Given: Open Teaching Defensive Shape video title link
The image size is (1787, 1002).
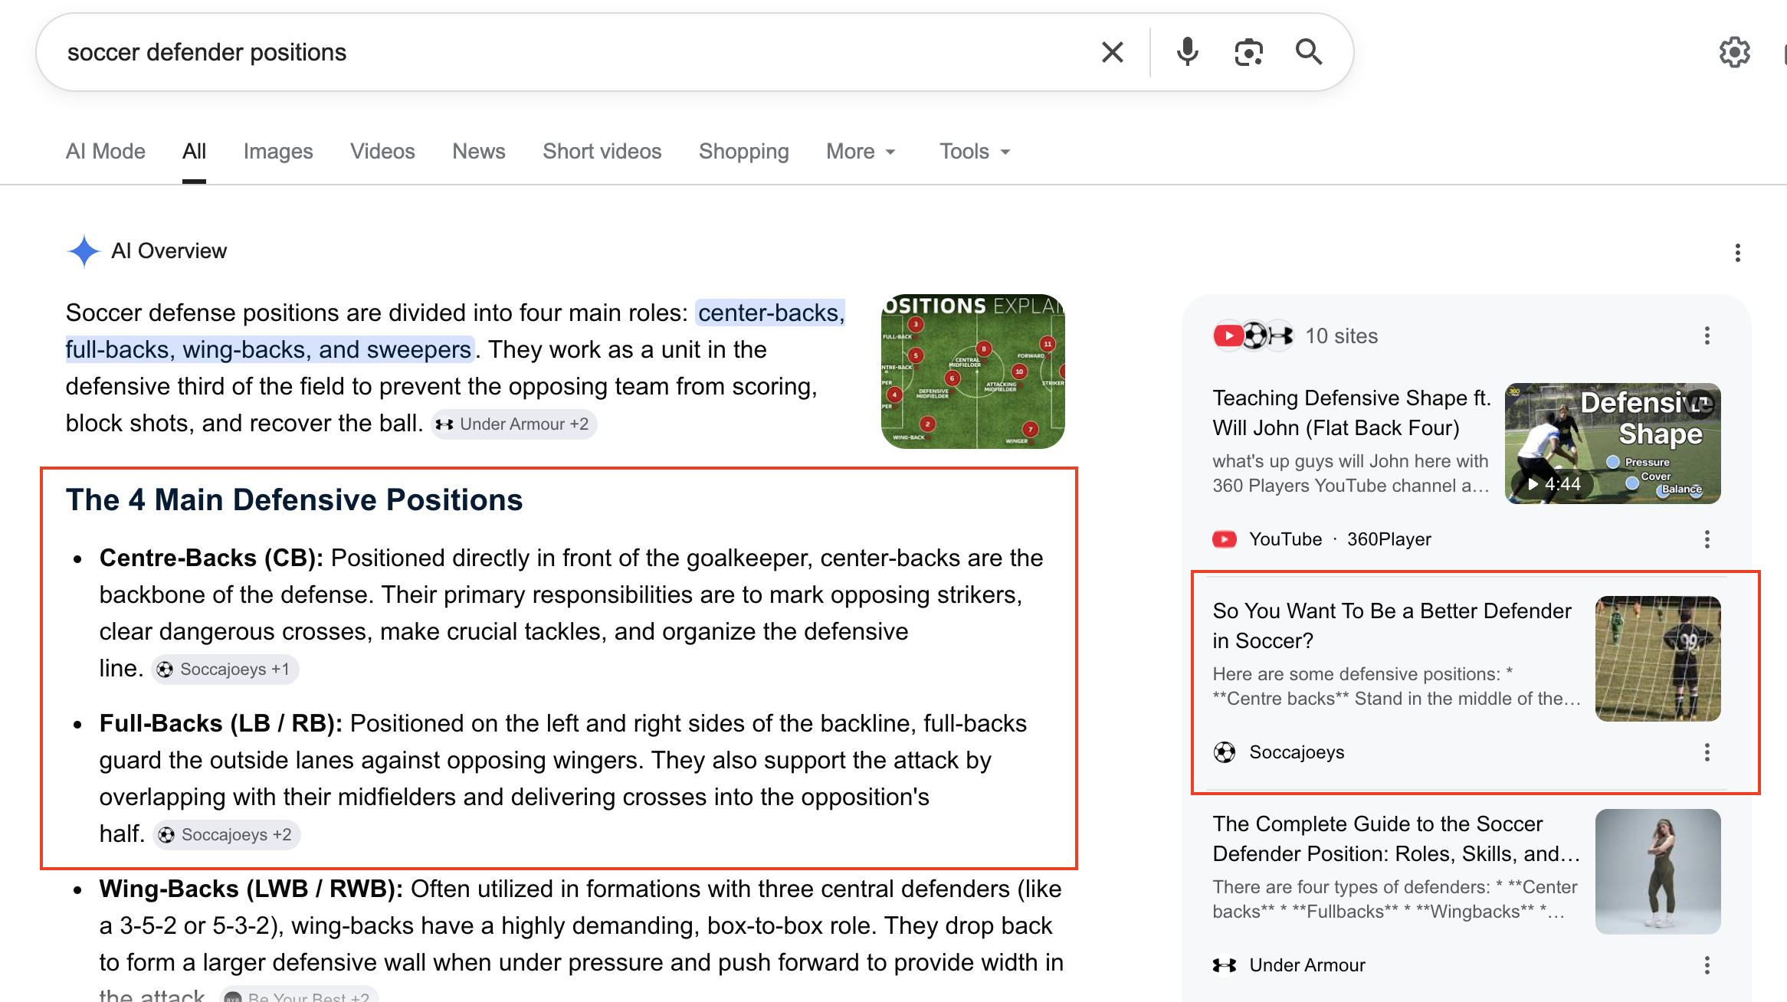Looking at the screenshot, I should click(x=1352, y=413).
